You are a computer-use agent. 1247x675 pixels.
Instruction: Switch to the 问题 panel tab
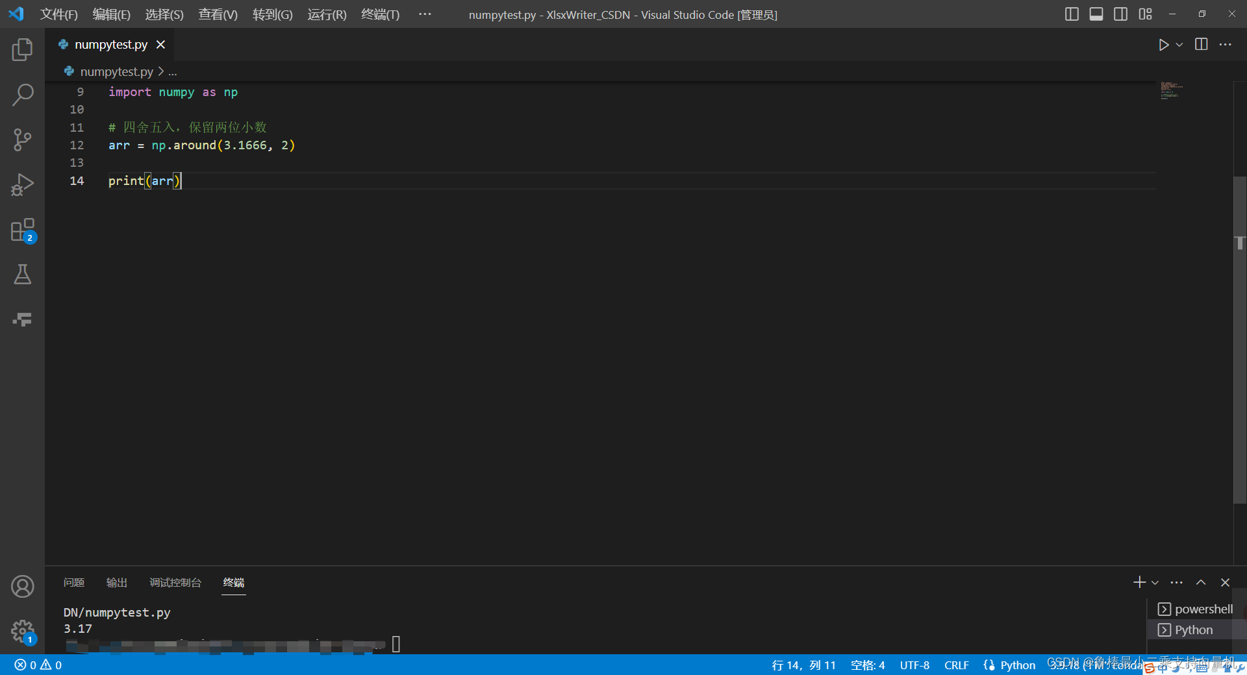(x=74, y=582)
